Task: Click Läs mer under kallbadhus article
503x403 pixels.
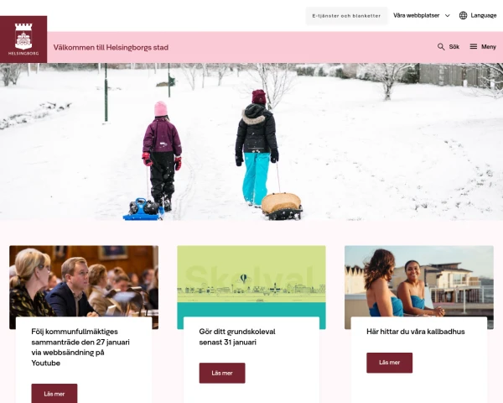Action: pos(390,363)
